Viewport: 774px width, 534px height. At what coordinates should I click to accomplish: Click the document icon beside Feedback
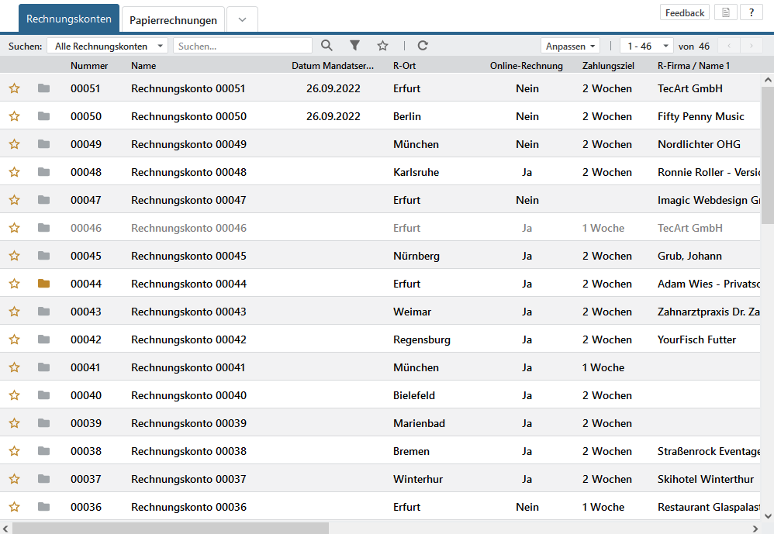pos(725,12)
